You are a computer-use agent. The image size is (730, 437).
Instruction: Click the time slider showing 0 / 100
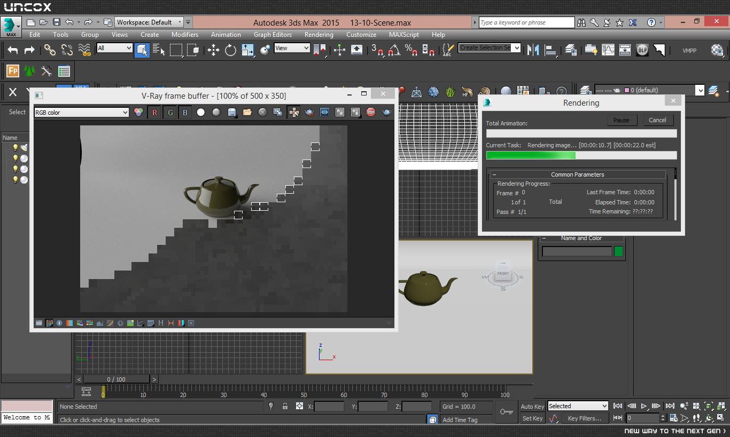pos(117,379)
